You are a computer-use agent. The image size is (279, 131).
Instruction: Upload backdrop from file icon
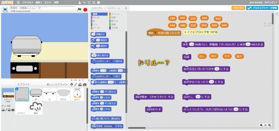coord(9,110)
